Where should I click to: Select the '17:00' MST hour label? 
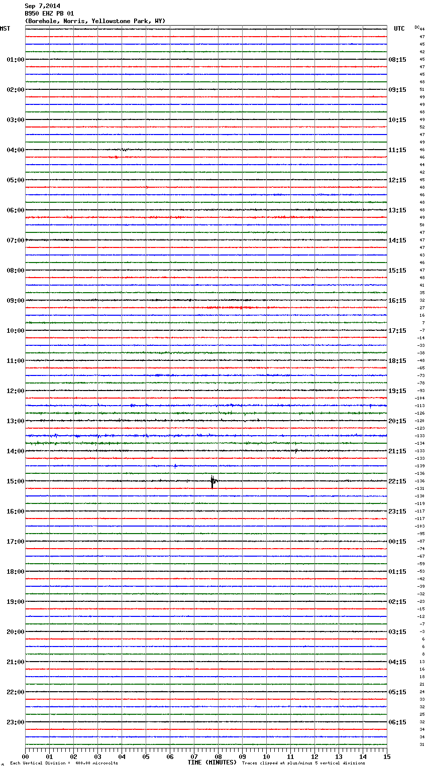tap(16, 542)
